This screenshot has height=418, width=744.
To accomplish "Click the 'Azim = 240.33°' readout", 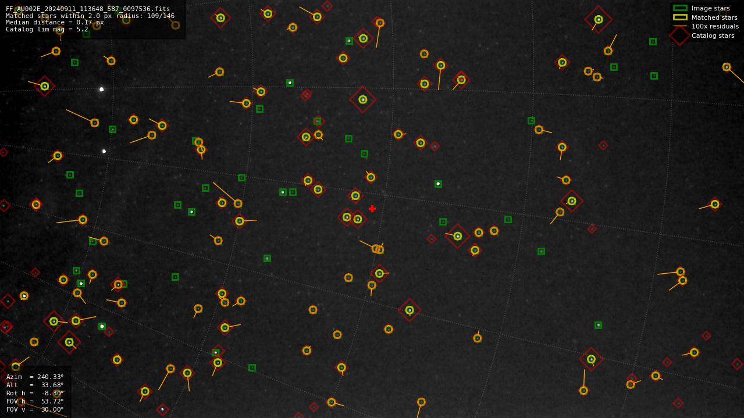I will (x=35, y=377).
